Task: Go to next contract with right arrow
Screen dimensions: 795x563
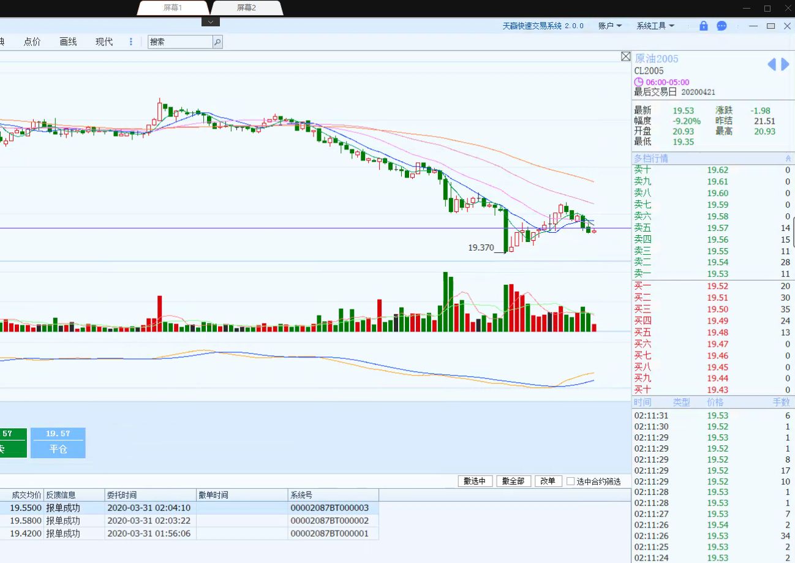Action: click(785, 64)
